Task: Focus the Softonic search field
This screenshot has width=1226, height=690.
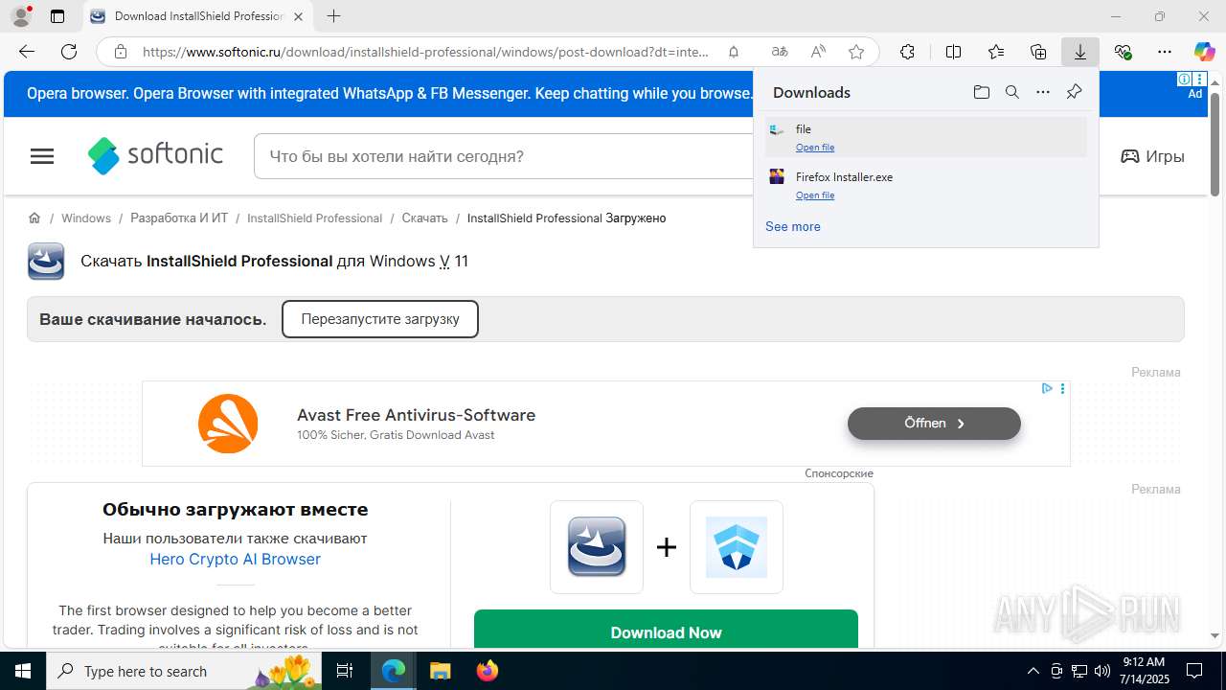Action: (503, 156)
